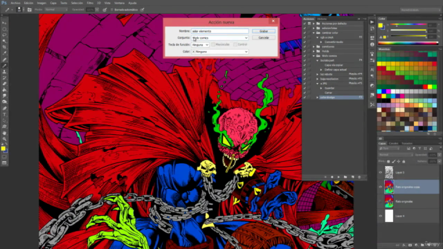Click the color spectrum ramp bar
The width and height of the screenshot is (443, 249).
(x=408, y=43)
